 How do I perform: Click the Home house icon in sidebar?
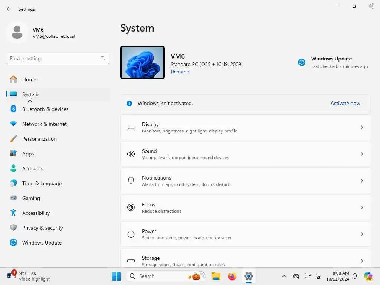coord(13,79)
